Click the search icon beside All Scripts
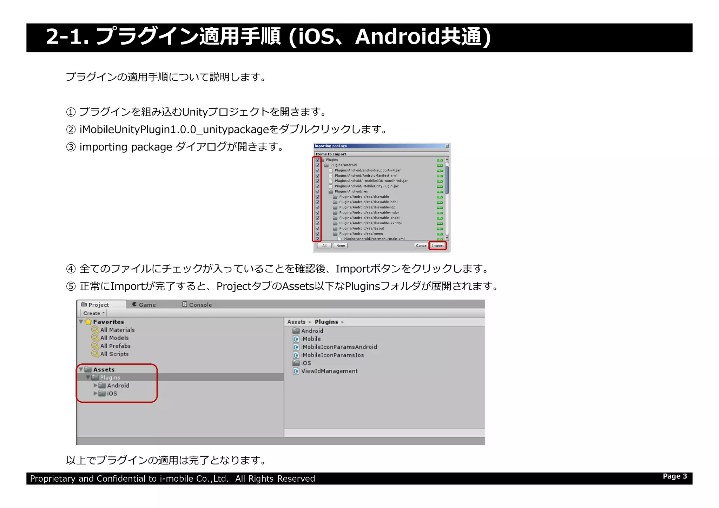 95,354
